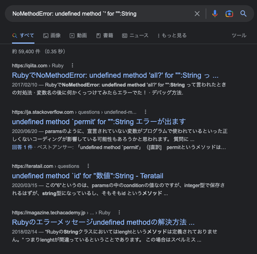257x254 pixels.
Task: Click the https://qiita.com › Ruby breadcrumb
Action: [x=38, y=66]
